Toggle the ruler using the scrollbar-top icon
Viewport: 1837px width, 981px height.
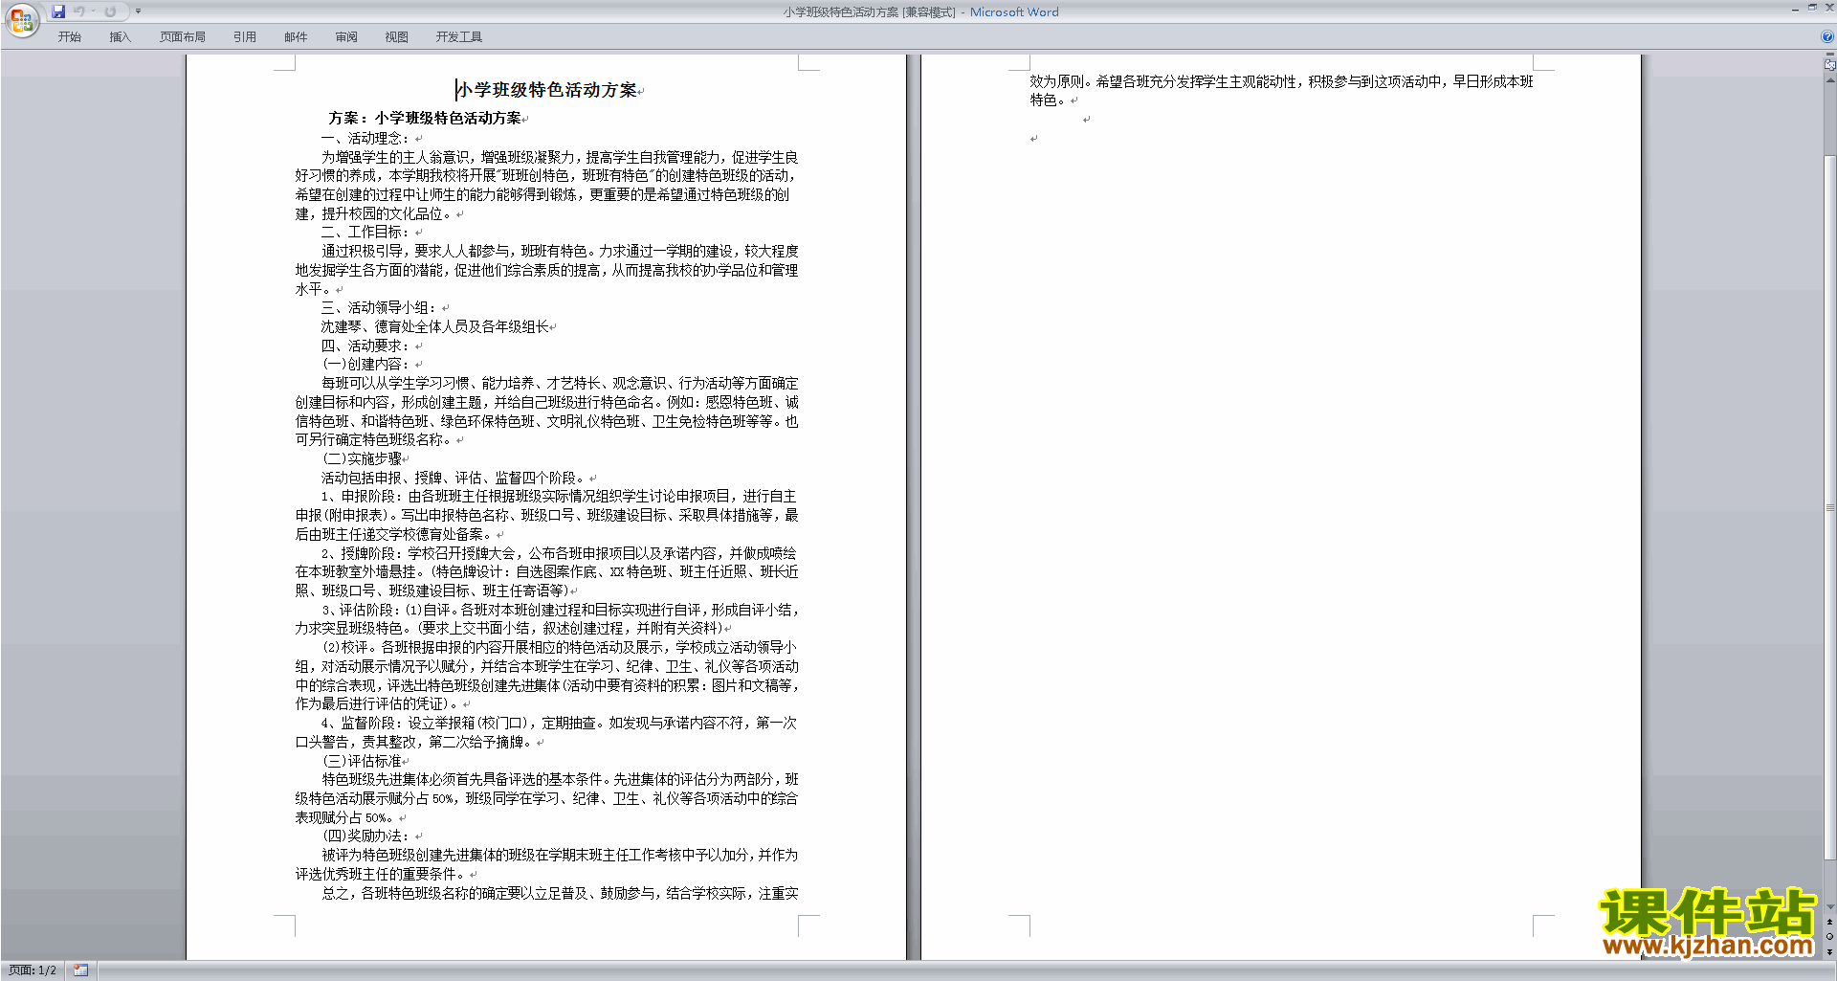[x=1829, y=64]
